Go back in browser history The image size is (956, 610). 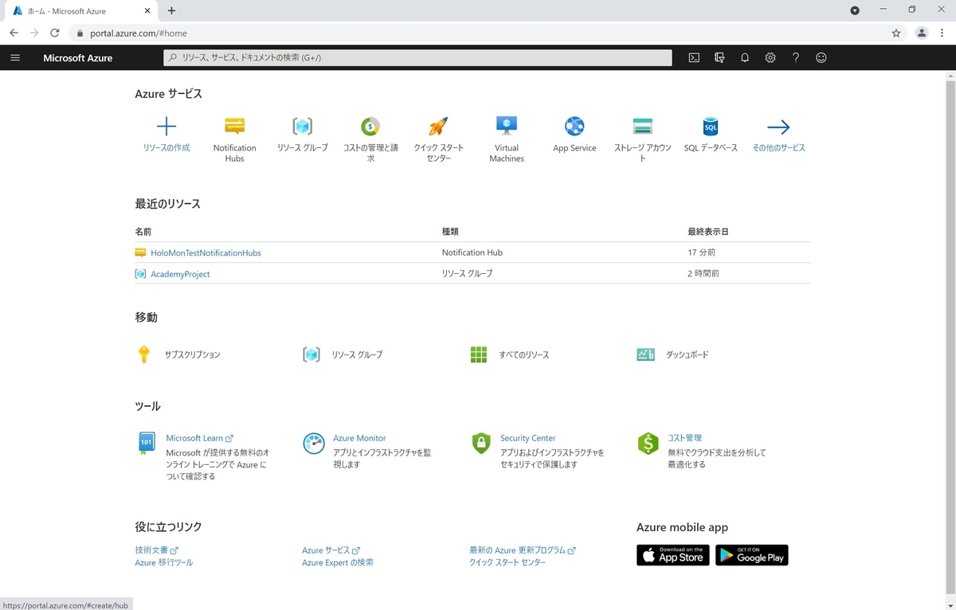[x=14, y=33]
